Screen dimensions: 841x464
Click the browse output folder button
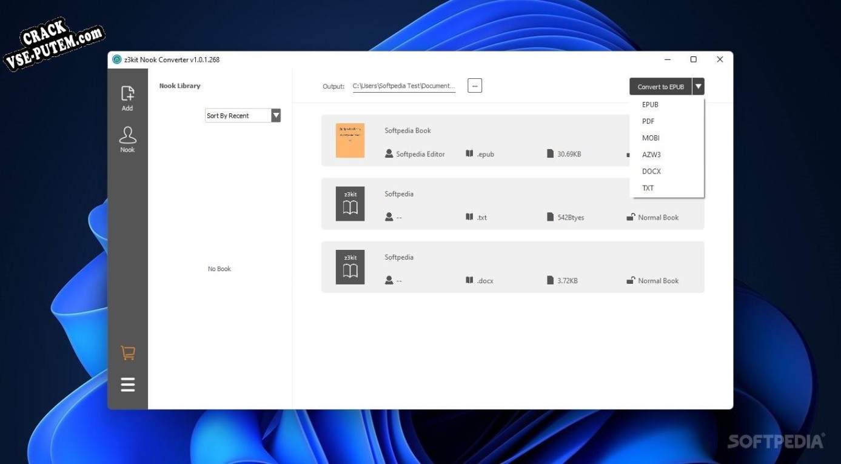(x=475, y=86)
